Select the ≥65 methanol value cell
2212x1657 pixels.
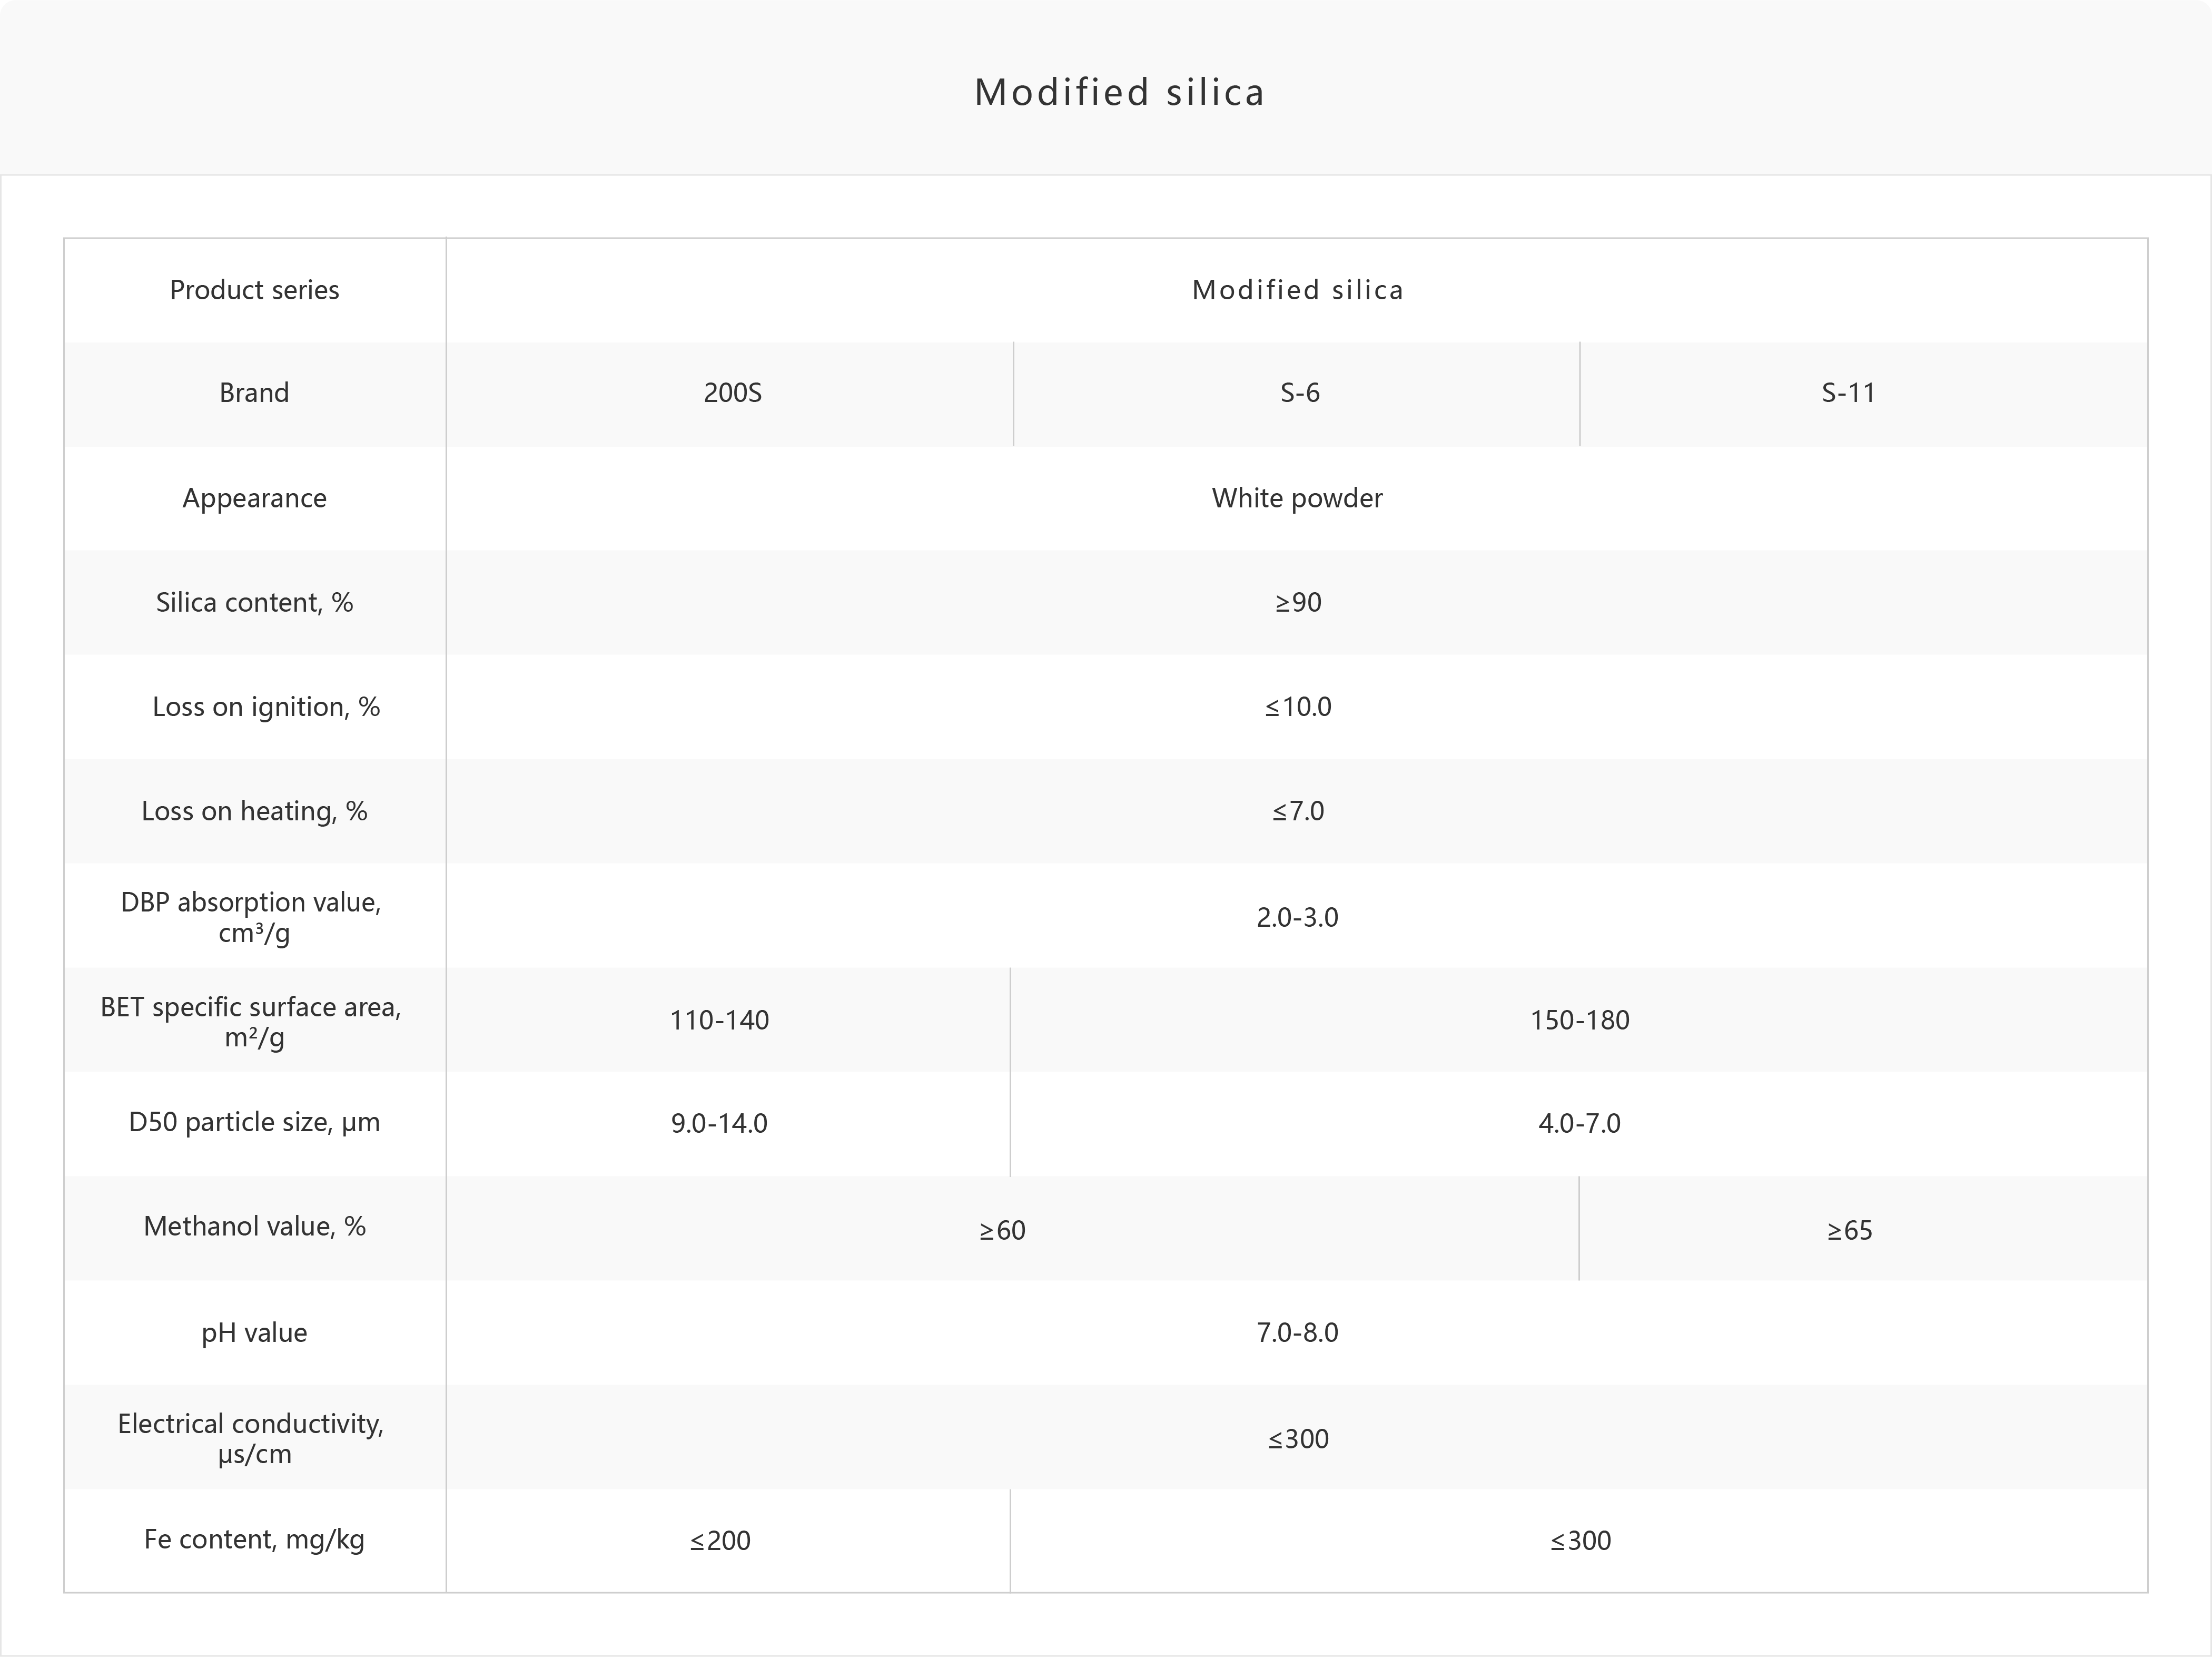[1863, 1229]
